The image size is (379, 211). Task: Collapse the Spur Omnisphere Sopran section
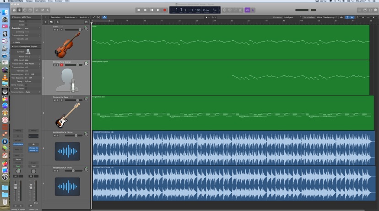[x=13, y=46]
